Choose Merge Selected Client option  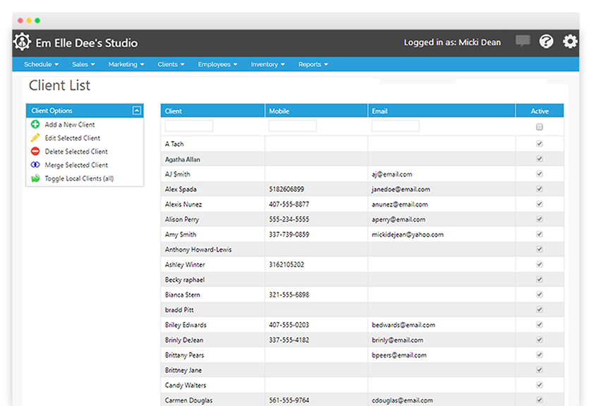tap(76, 165)
